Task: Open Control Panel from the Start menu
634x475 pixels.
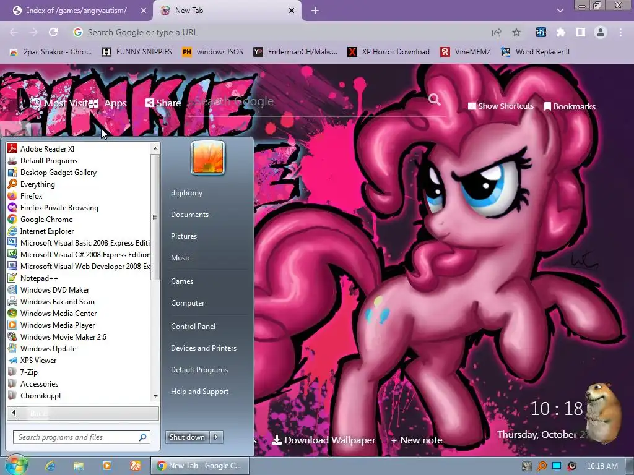Action: coord(193,327)
